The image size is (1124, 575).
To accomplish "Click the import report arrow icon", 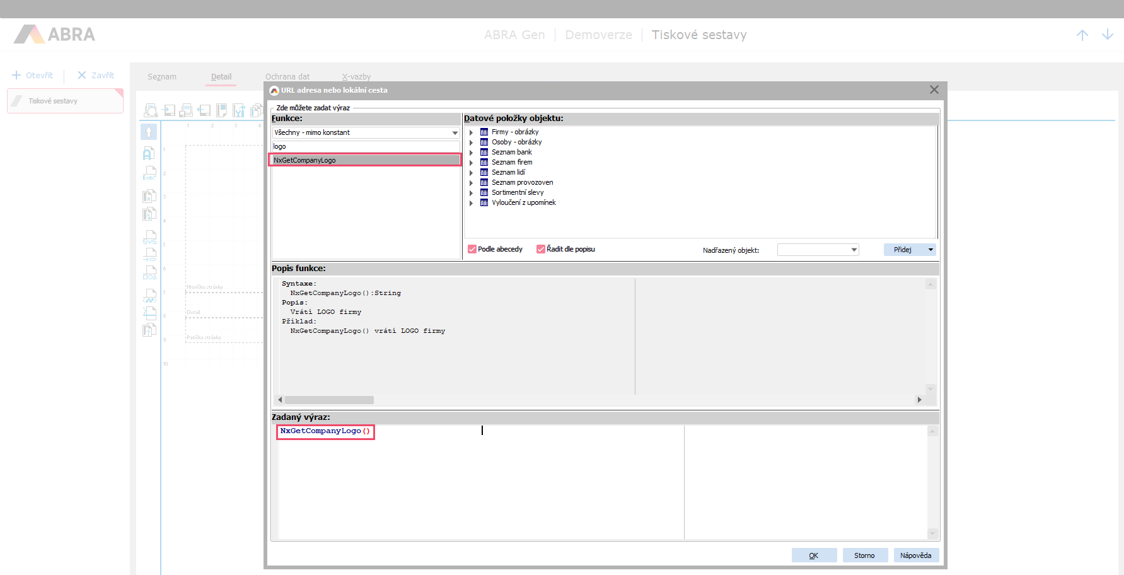I will 169,110.
